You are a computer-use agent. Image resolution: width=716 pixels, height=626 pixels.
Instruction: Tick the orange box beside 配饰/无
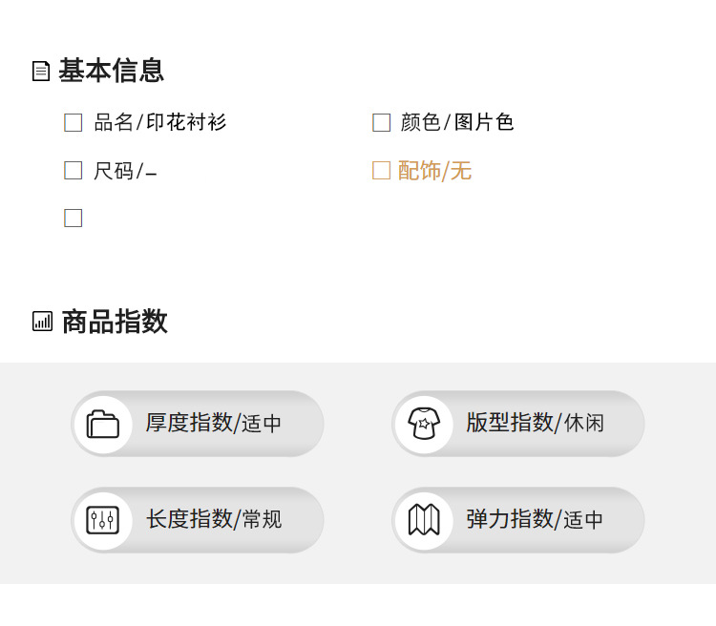381,171
